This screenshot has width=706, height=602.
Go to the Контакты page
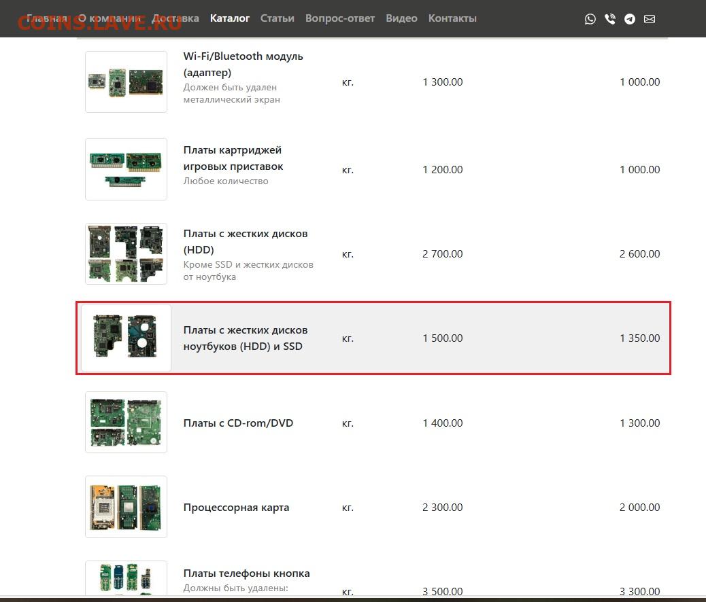point(452,18)
